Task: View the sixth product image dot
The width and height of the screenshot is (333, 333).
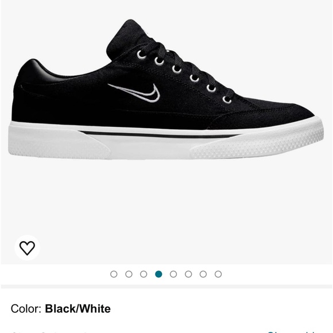Action: point(188,274)
